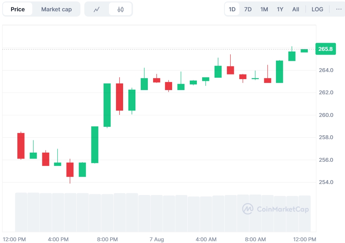Show the 1Y time range
The width and height of the screenshot is (345, 243).
280,10
